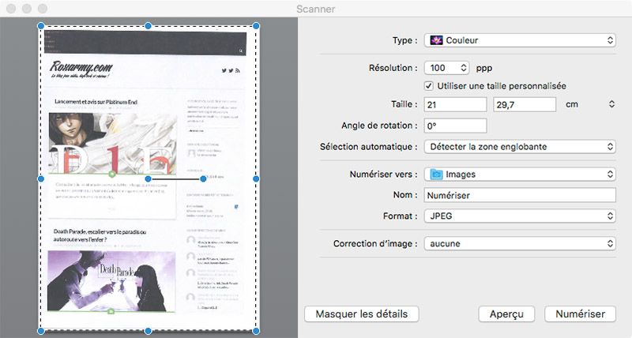The width and height of the screenshot is (632, 338).
Task: Click the top-right selection corner handle
Action: click(256, 26)
